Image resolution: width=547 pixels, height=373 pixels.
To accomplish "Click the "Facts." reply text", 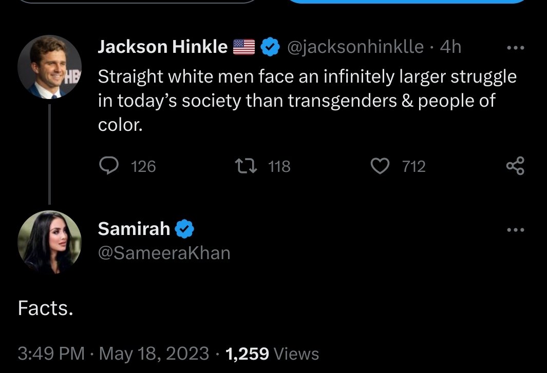I will 45,308.
